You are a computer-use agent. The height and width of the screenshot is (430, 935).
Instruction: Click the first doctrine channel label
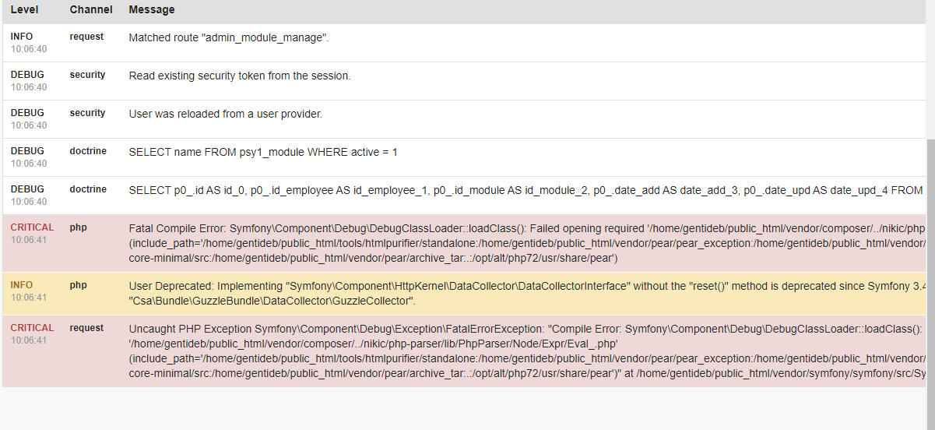click(x=88, y=151)
